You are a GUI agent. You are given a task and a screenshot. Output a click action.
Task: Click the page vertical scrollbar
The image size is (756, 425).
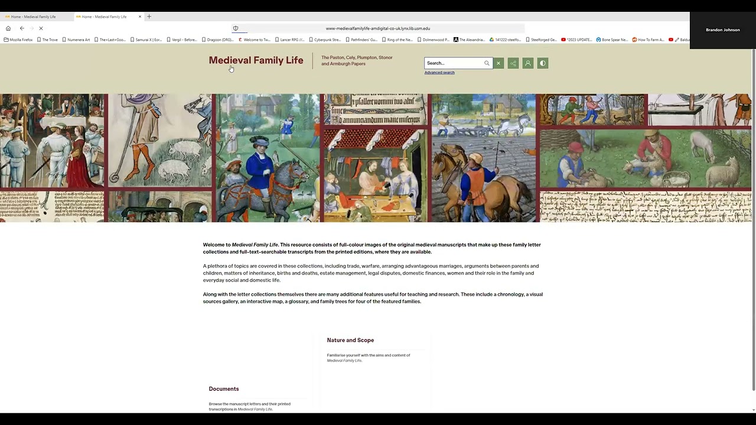(753, 218)
